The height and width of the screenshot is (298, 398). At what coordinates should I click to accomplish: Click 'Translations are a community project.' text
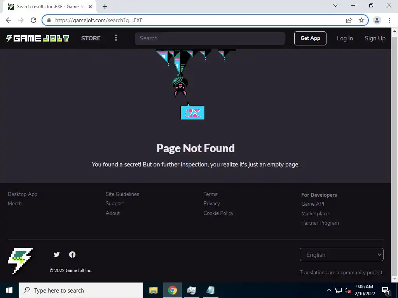(x=341, y=272)
